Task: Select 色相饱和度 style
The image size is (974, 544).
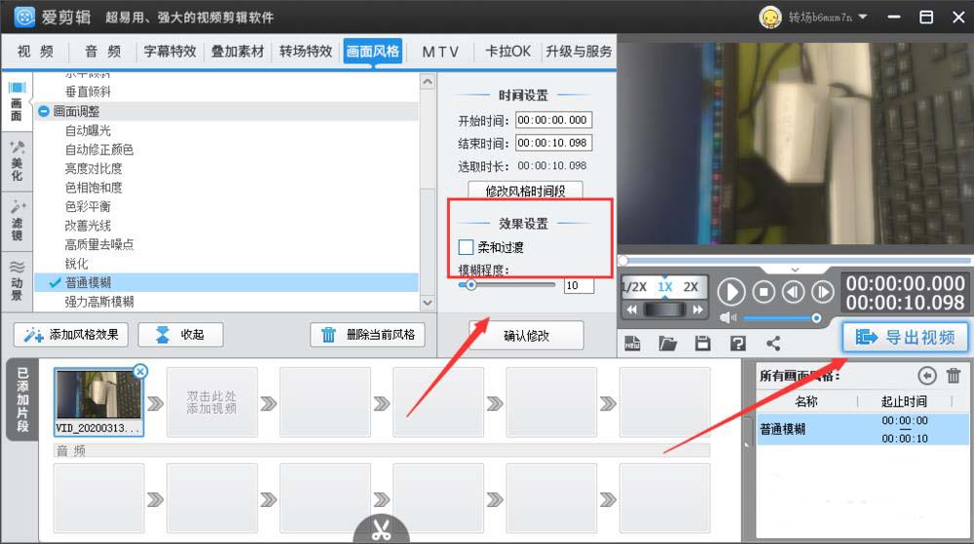Action: [94, 187]
